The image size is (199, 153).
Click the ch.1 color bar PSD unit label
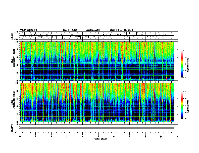click(188, 65)
